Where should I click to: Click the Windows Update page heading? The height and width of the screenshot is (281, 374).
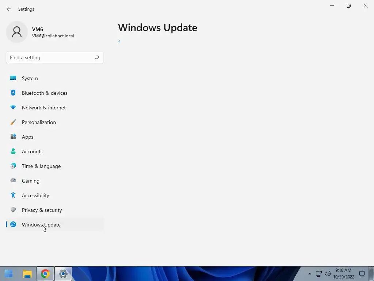(158, 28)
